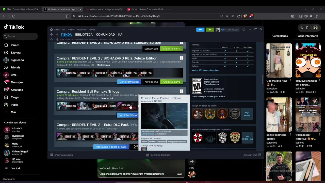Add Deluxe Edition to cart
This screenshot has height=183, width=325.
click(x=171, y=82)
